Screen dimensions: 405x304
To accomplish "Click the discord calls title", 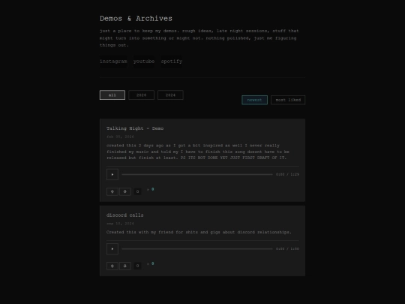I will pyautogui.click(x=125, y=215).
